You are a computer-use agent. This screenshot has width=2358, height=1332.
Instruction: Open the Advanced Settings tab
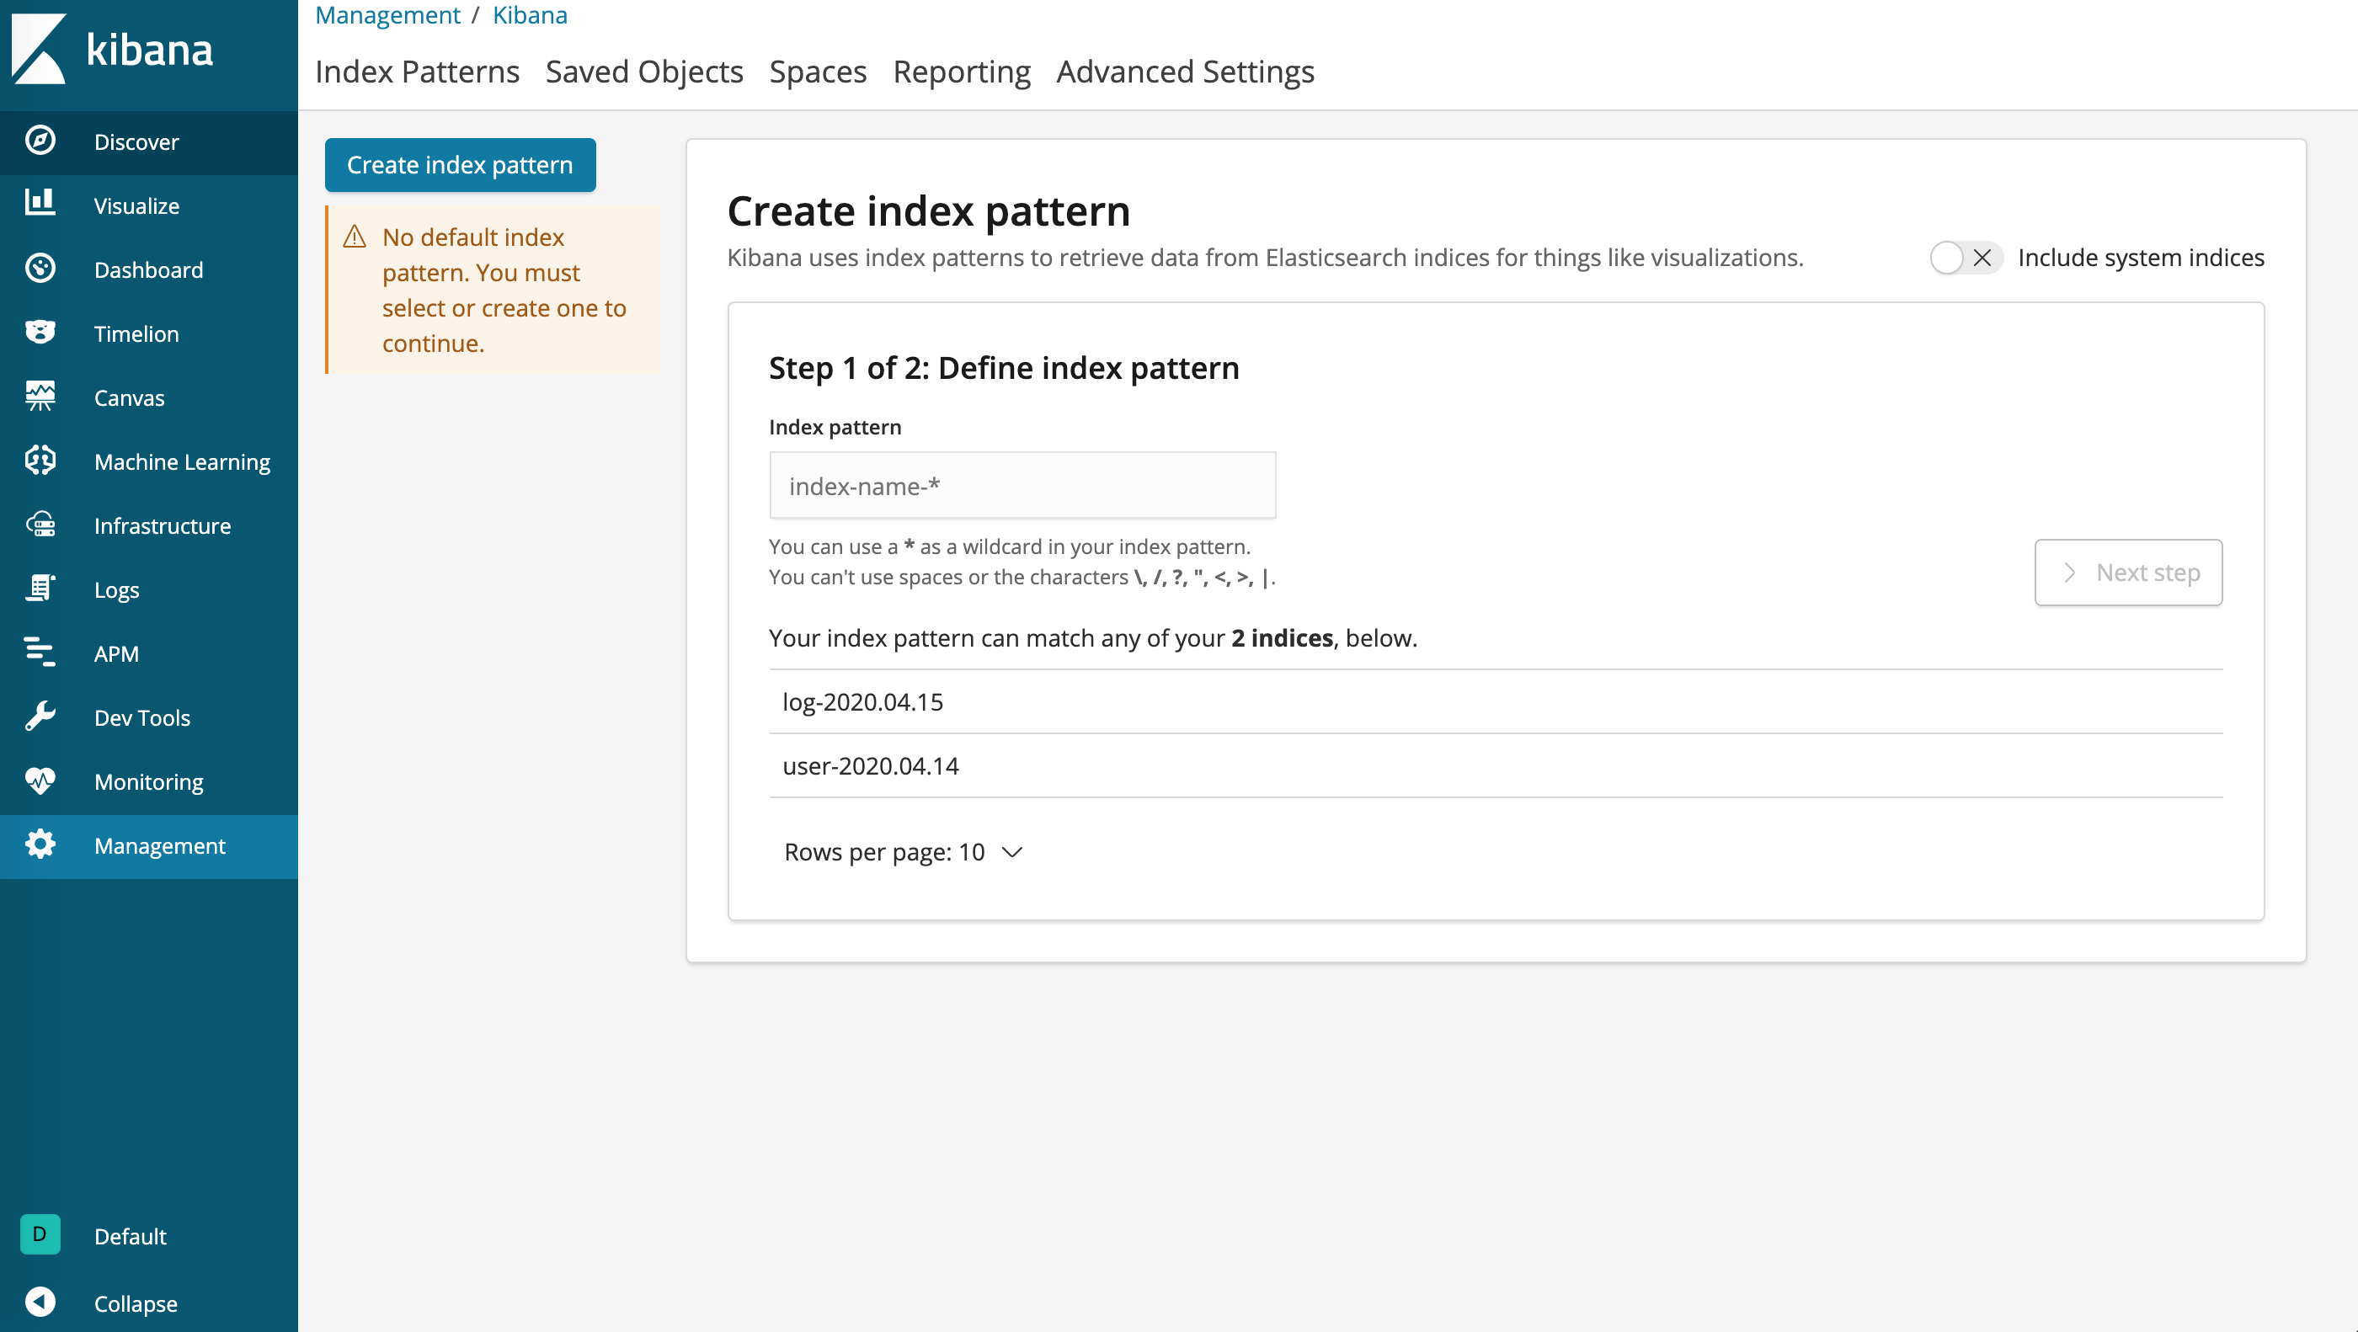tap(1185, 72)
